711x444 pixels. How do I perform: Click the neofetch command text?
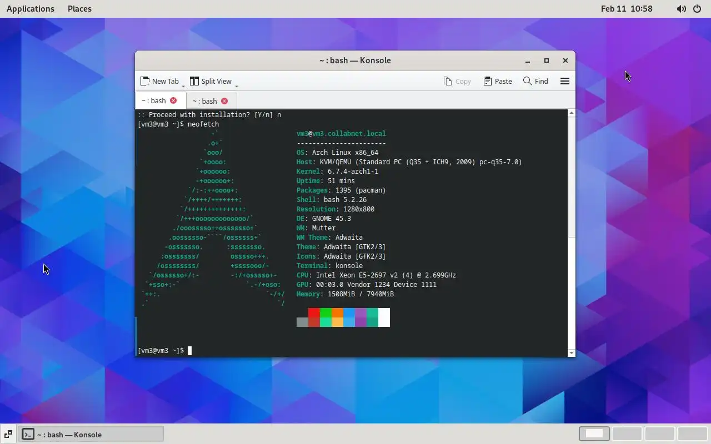click(x=203, y=124)
